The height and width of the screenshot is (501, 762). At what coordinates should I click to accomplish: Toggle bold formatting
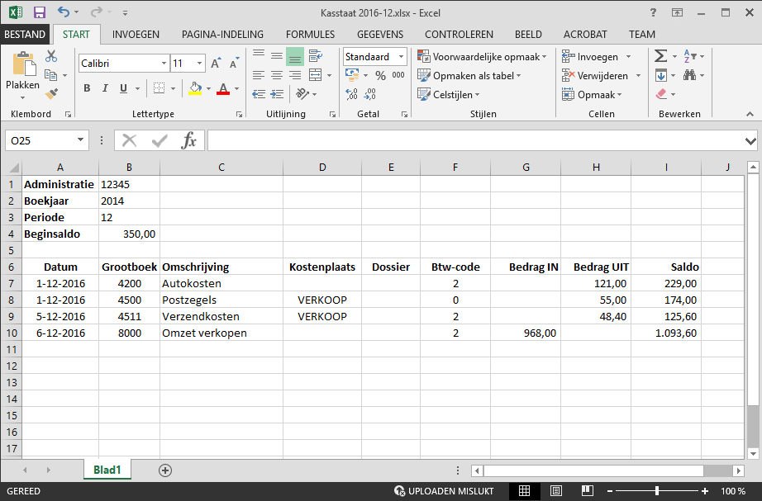(87, 88)
